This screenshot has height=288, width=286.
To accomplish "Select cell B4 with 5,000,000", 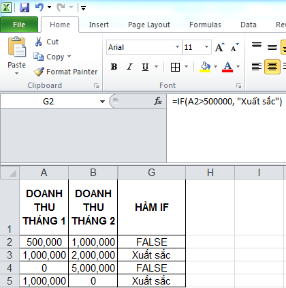I will (x=93, y=268).
